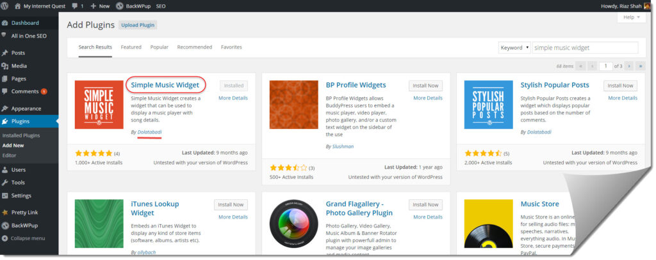Install Stylish Popular Posts now

pos(620,86)
